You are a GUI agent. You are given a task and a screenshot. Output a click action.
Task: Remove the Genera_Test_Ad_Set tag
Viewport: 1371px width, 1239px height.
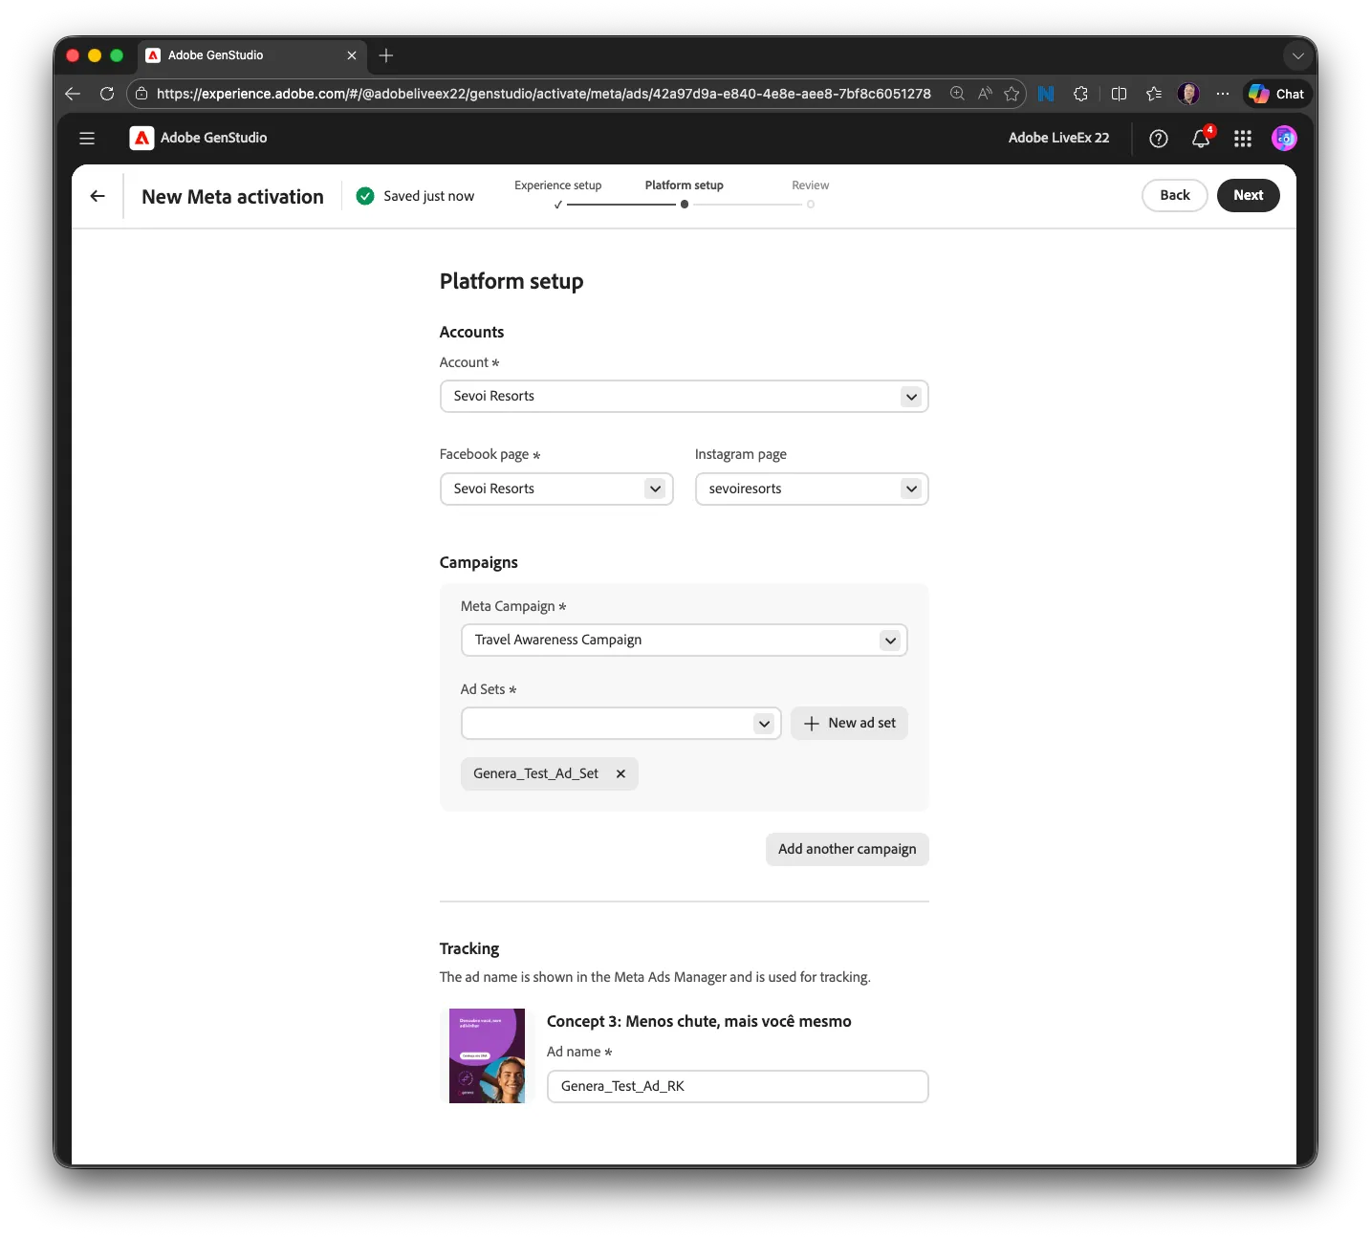[620, 774]
